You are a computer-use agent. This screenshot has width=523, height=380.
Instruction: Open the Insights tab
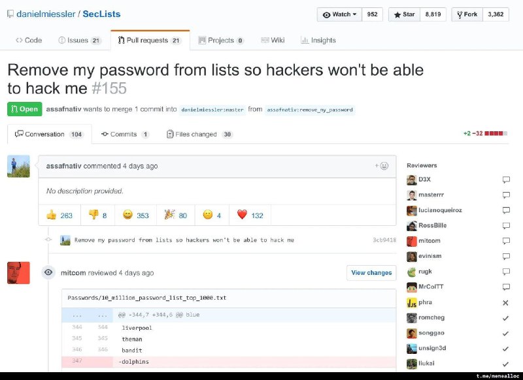(318, 40)
